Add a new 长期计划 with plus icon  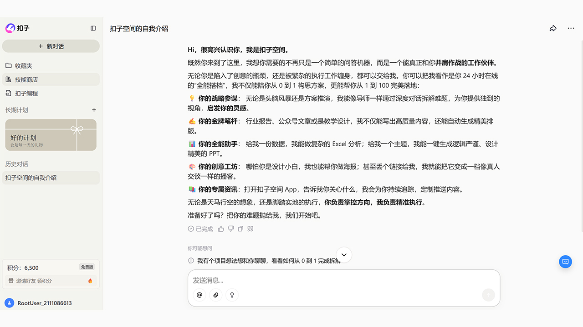click(94, 110)
